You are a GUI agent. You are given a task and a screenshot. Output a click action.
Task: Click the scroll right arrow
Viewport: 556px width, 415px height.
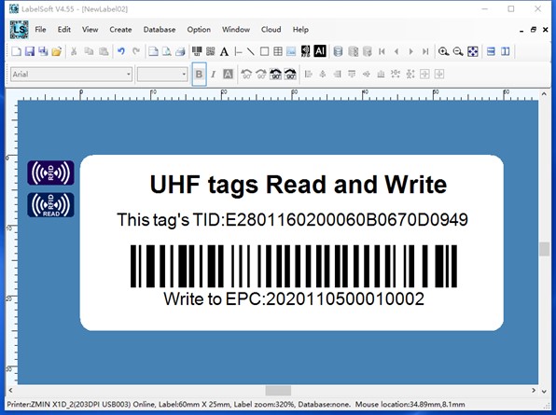coord(534,390)
